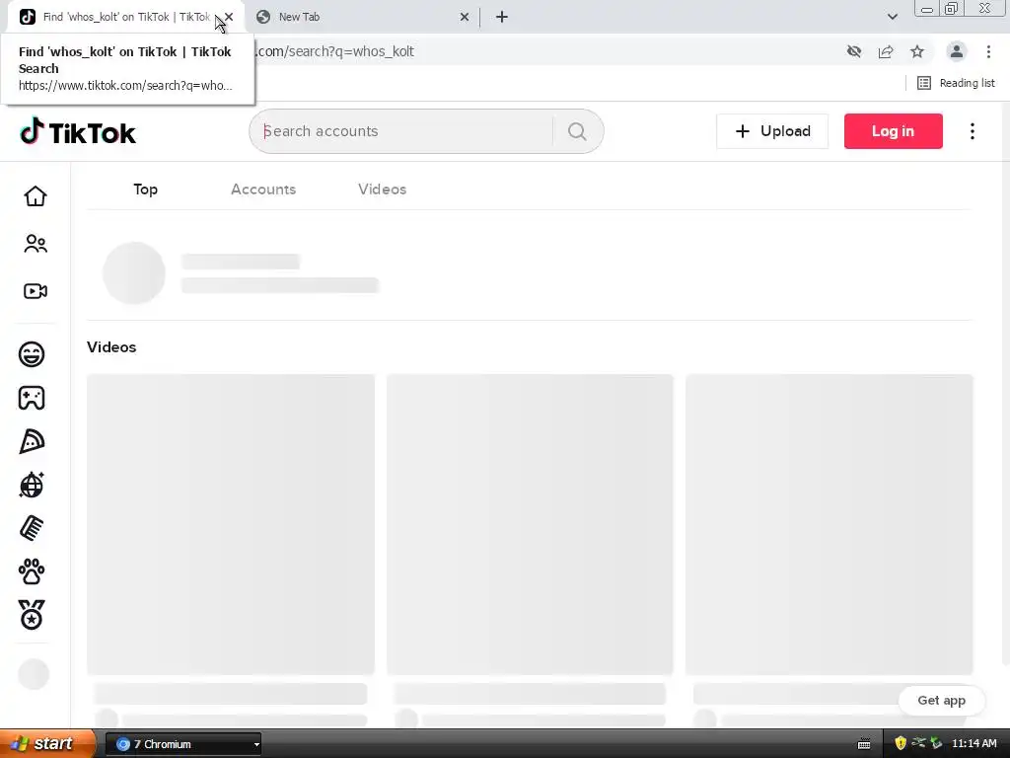Click the address bar URL text
Viewport: 1010px width, 758px height.
click(335, 51)
